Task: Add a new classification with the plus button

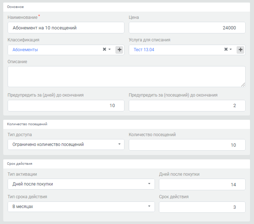Action: pyautogui.click(x=119, y=50)
